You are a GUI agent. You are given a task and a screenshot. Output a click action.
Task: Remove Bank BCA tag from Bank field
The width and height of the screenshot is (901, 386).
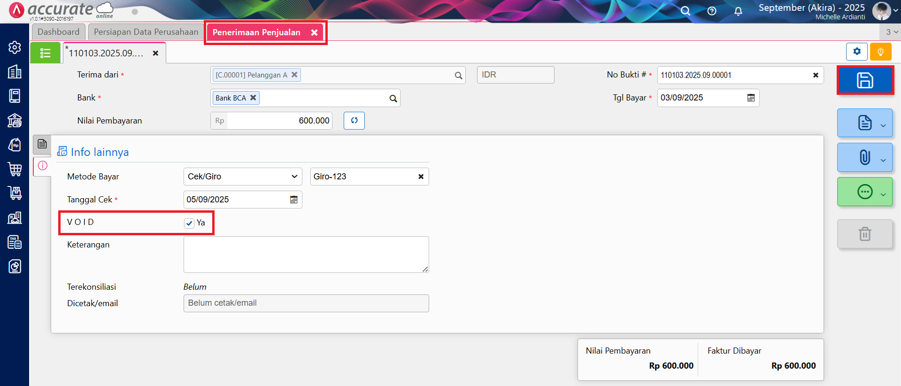click(253, 98)
